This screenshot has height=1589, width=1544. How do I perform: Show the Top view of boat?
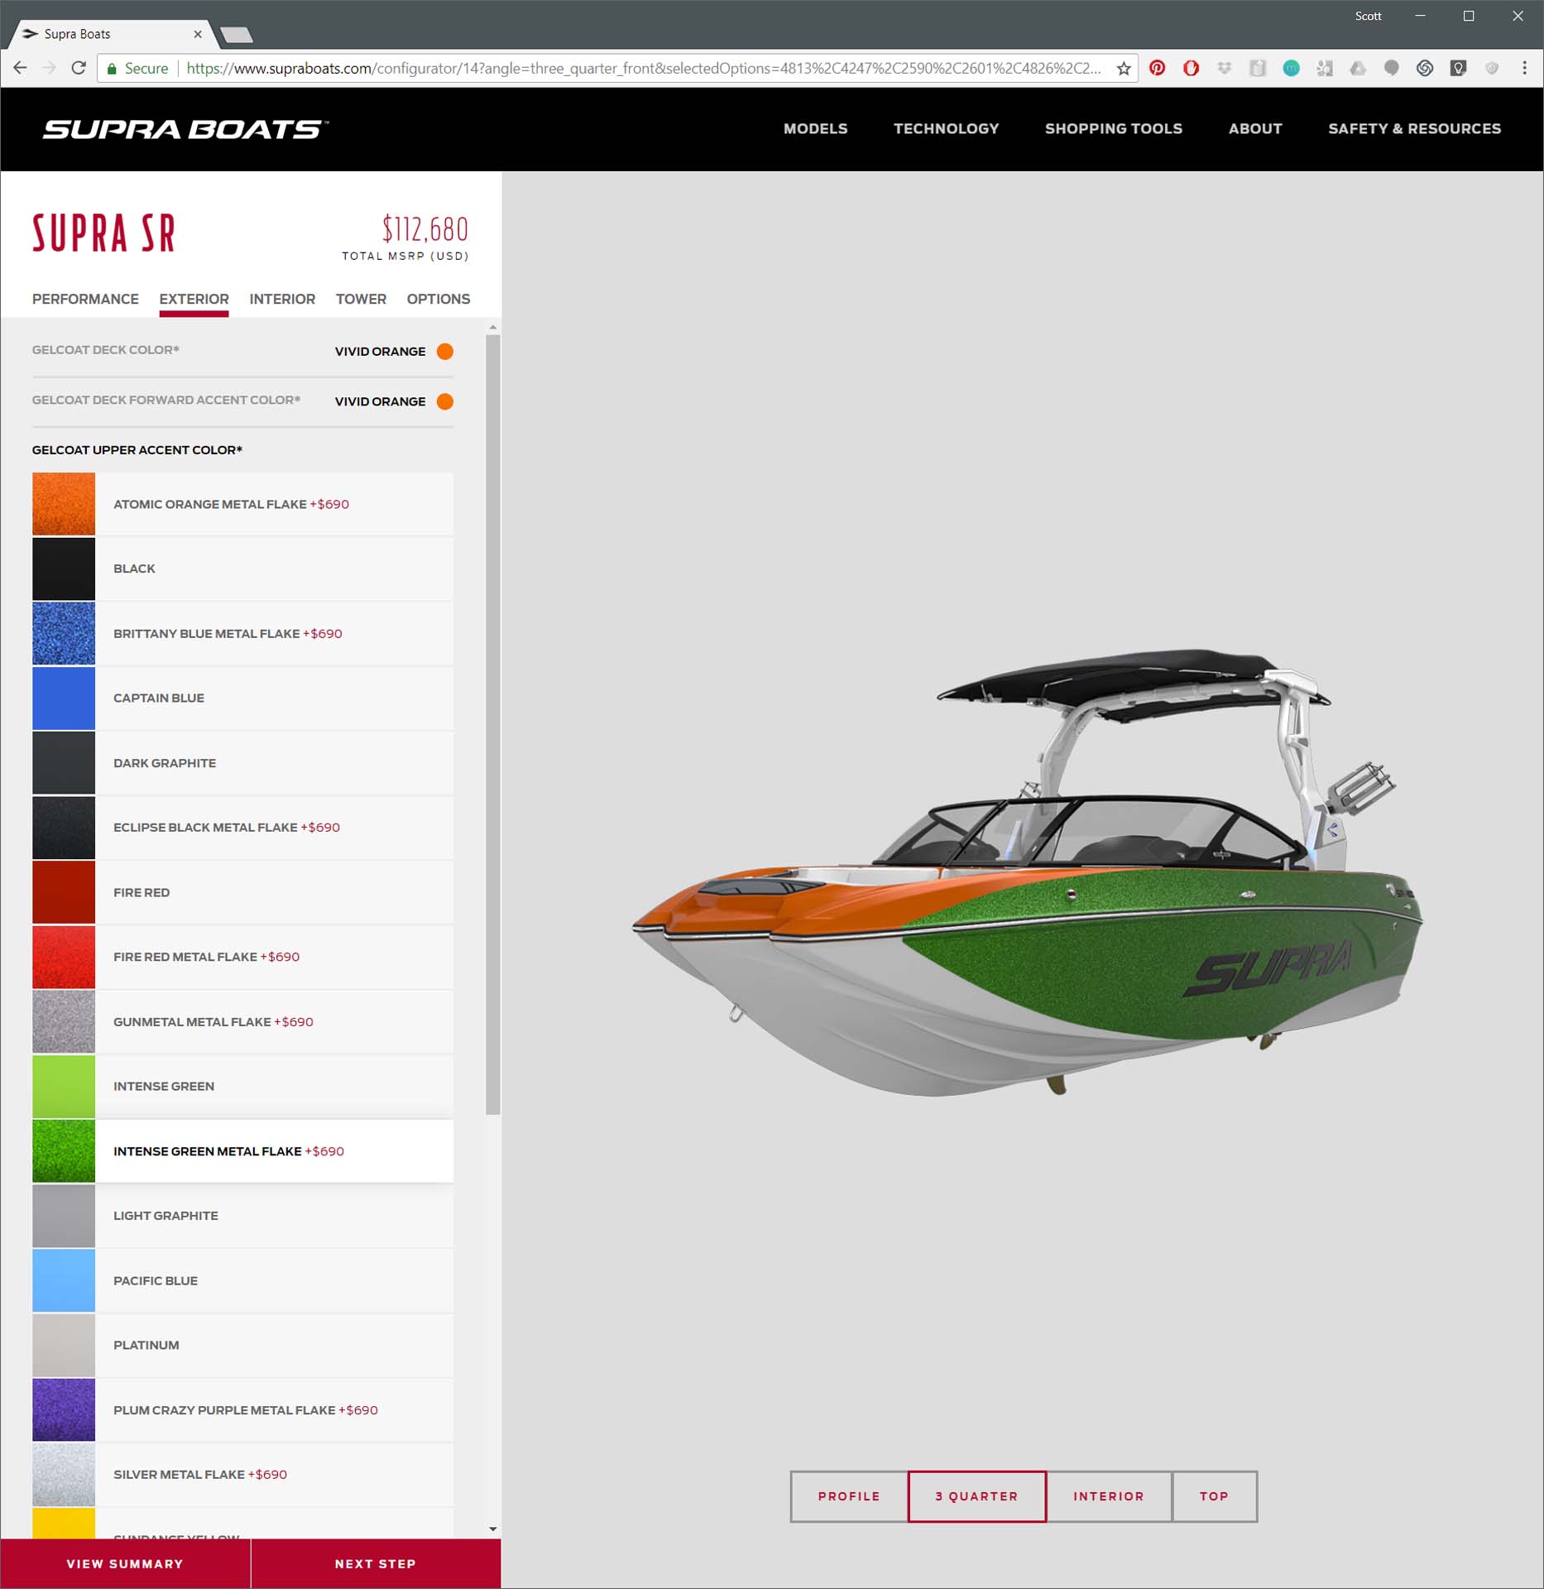click(1214, 1496)
